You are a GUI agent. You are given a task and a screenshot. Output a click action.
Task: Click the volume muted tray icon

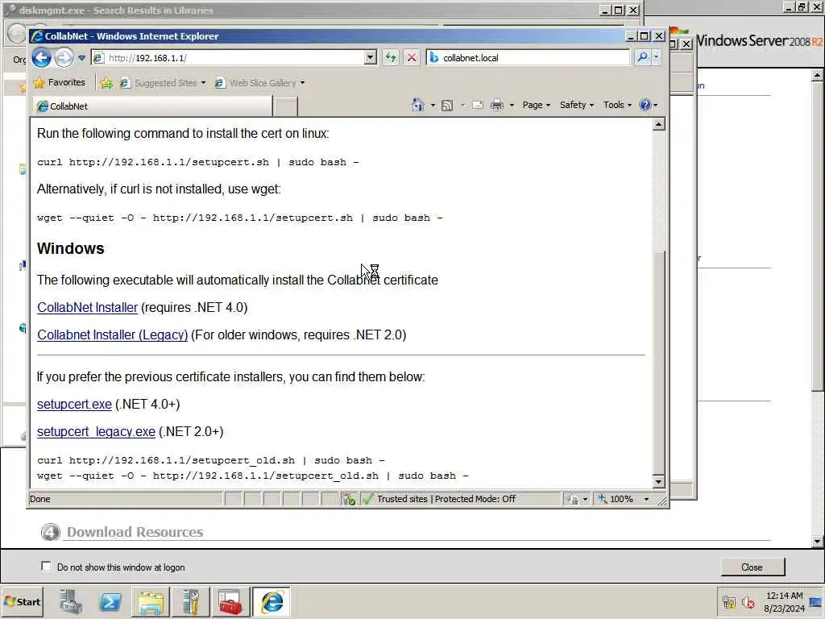tap(748, 602)
